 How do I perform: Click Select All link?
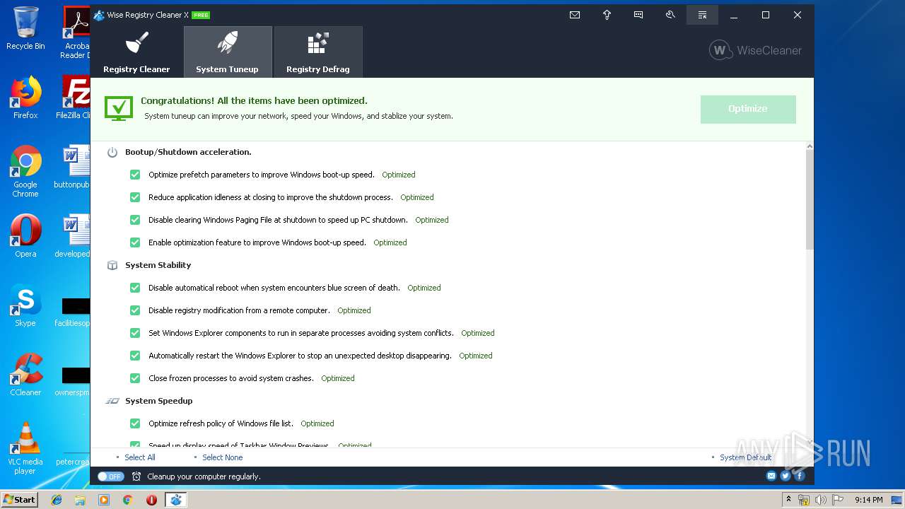point(140,457)
